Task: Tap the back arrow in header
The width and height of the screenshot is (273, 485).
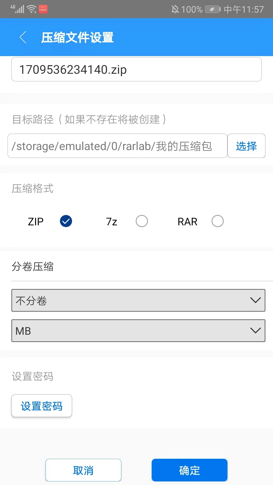Action: click(x=23, y=37)
